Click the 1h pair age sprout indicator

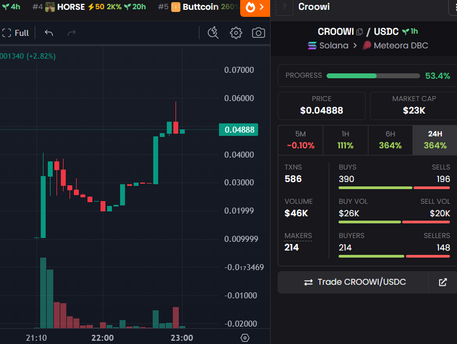[410, 31]
